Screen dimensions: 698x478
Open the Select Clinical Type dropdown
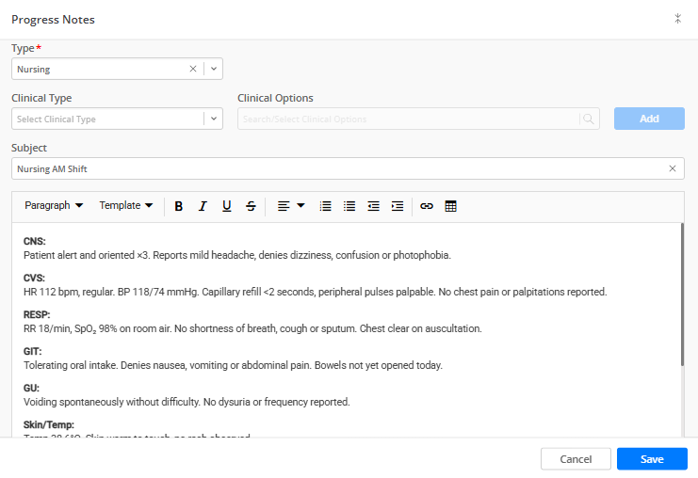pos(214,119)
